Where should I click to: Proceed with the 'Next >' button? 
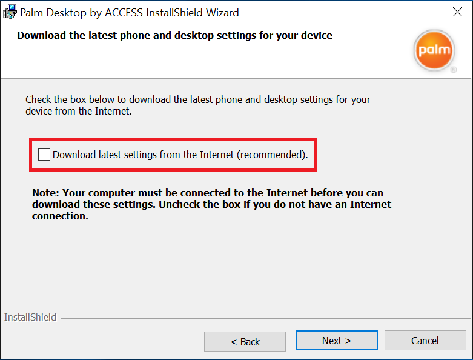click(337, 341)
